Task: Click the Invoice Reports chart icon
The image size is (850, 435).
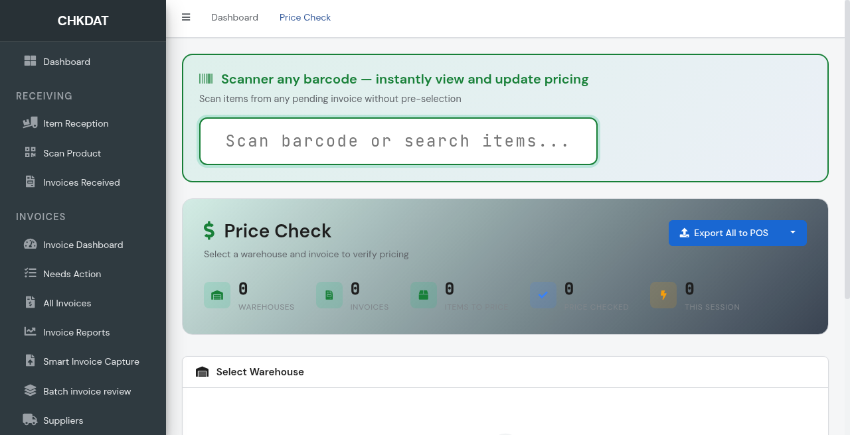Action: (30, 332)
